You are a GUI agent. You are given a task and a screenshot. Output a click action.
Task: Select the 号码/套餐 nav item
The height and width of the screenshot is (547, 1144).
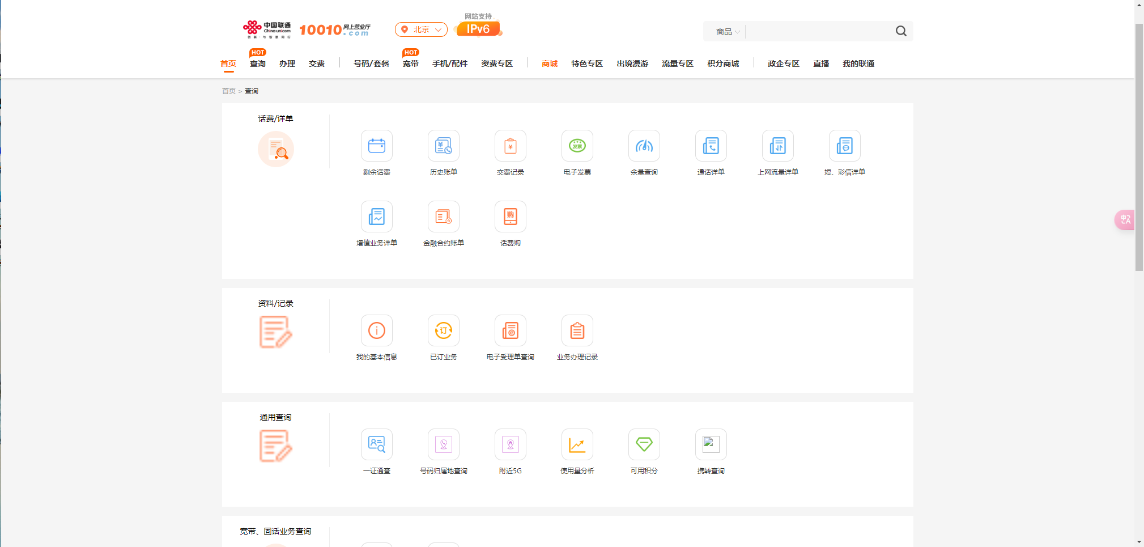[x=371, y=63]
